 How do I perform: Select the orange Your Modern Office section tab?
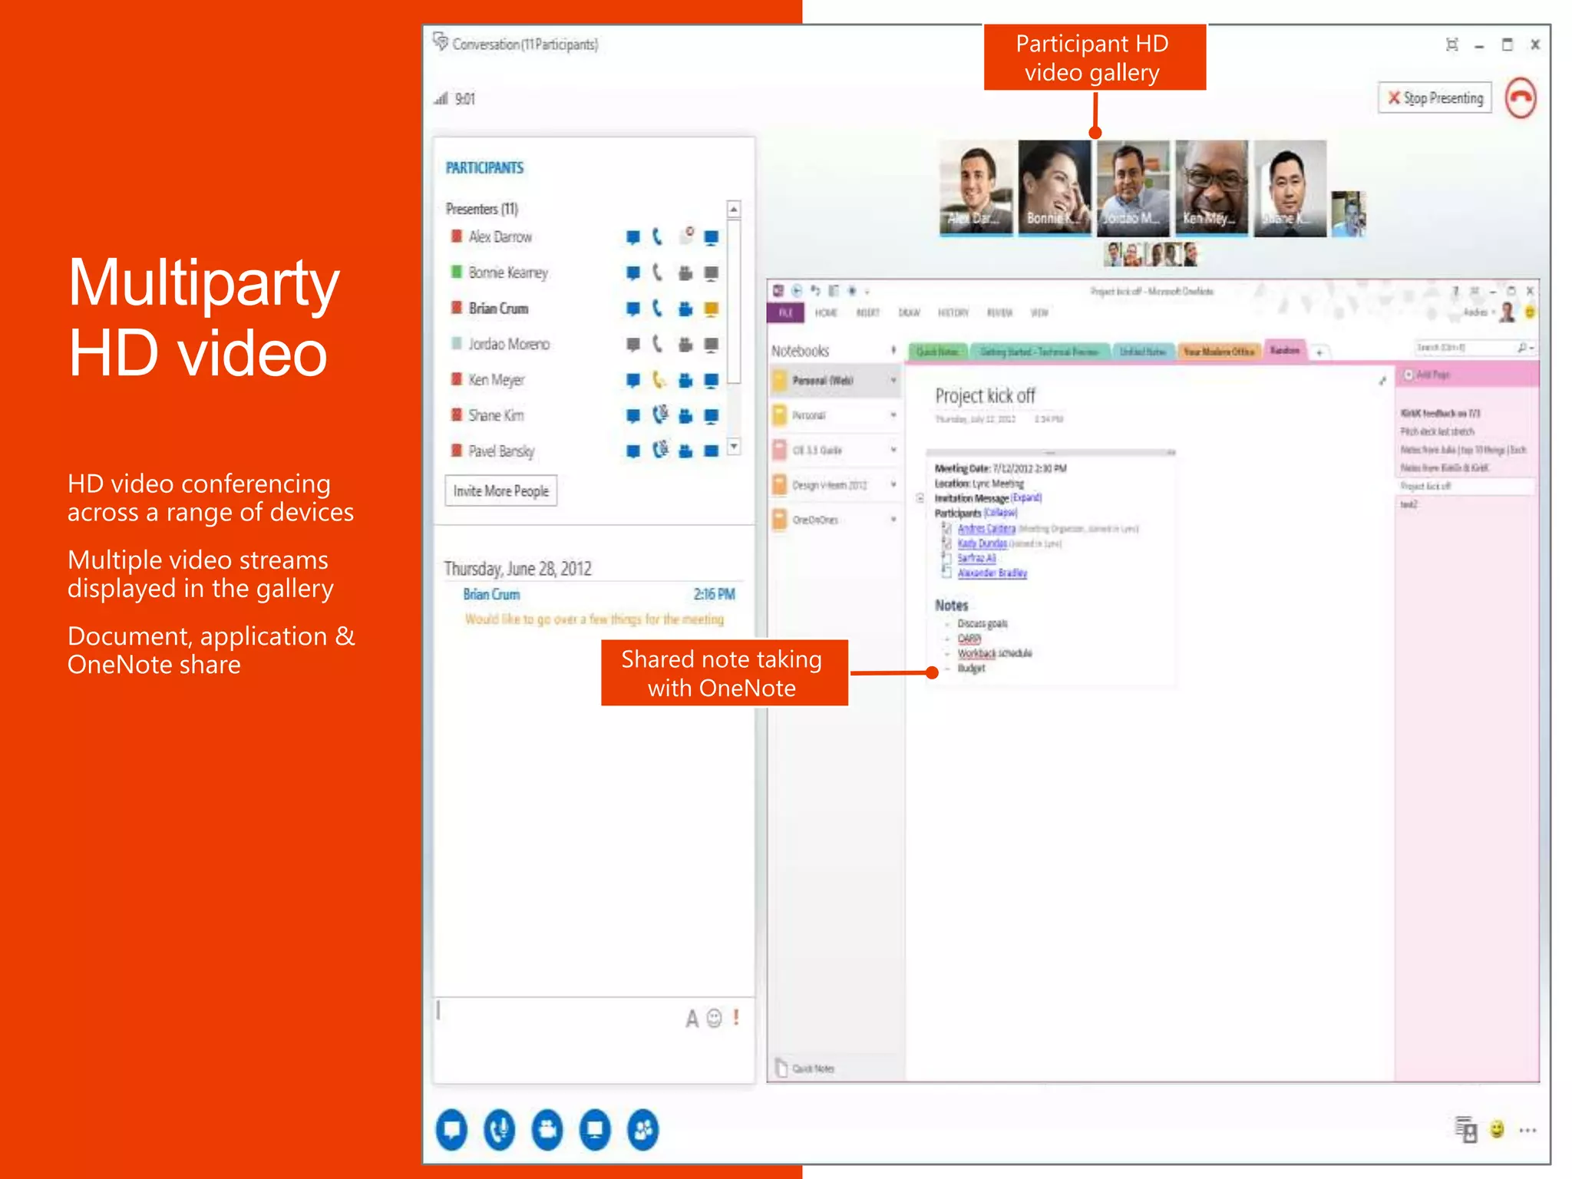tap(1219, 352)
